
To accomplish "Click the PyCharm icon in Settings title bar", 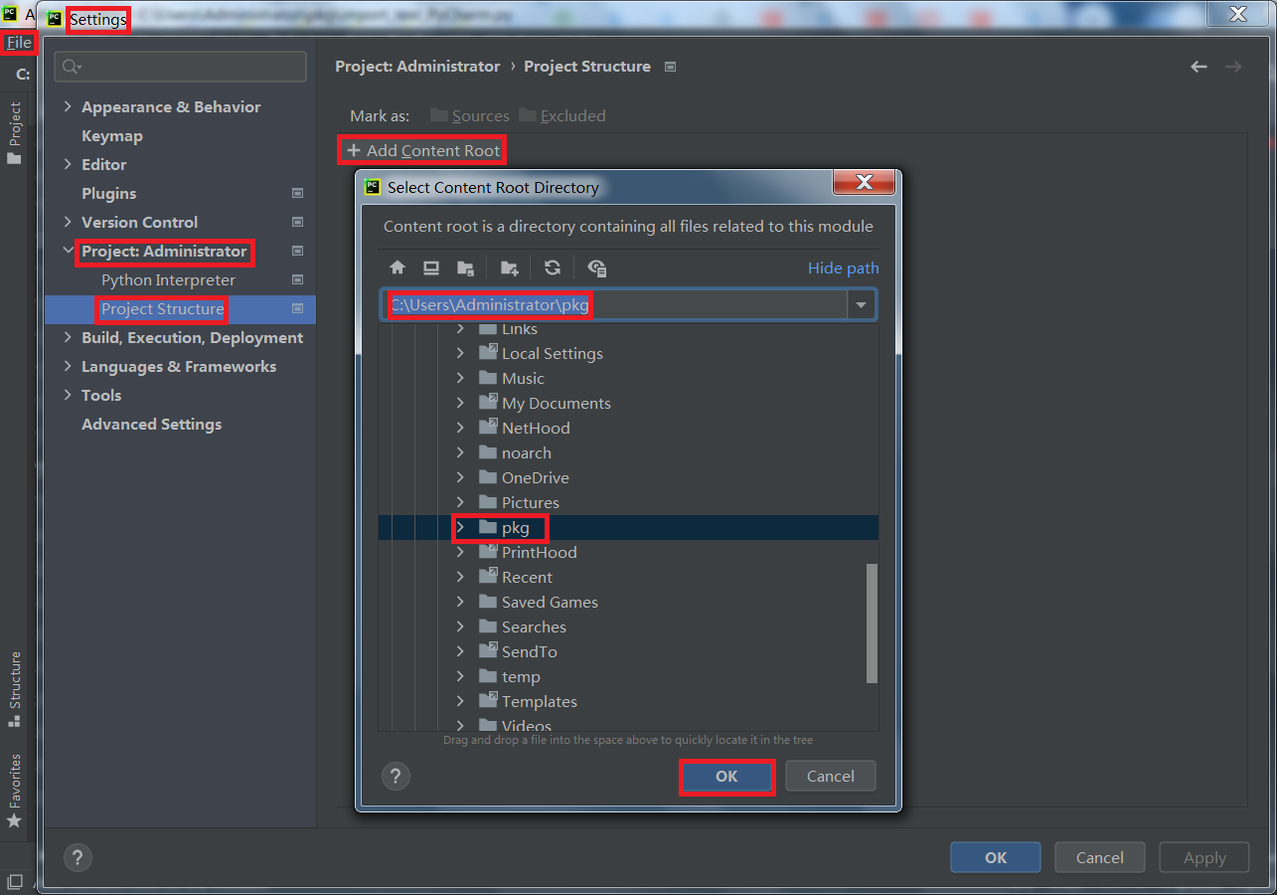I will (55, 19).
